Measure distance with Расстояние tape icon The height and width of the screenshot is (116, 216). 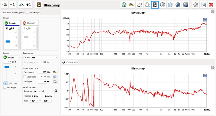(x=54, y=72)
